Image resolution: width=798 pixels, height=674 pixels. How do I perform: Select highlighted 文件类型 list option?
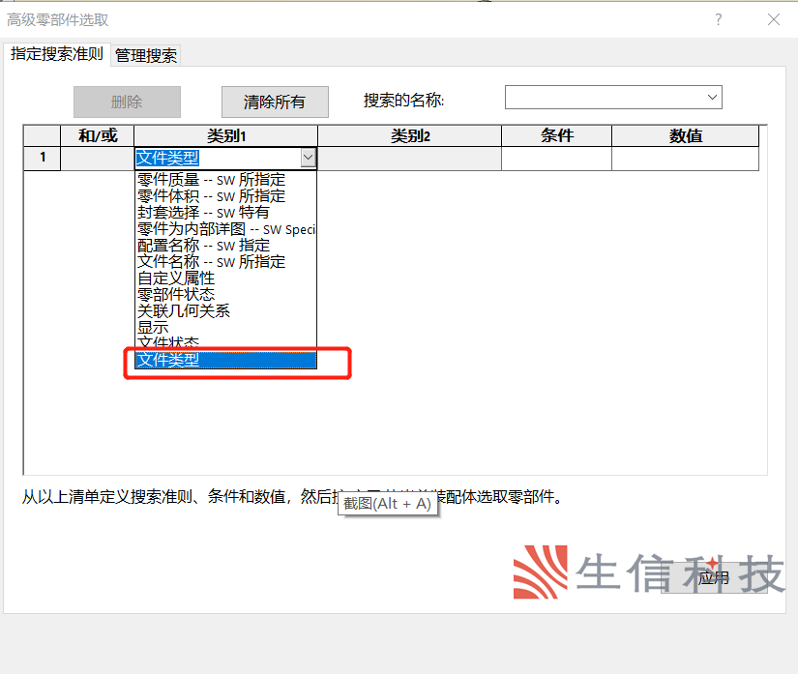pos(225,360)
